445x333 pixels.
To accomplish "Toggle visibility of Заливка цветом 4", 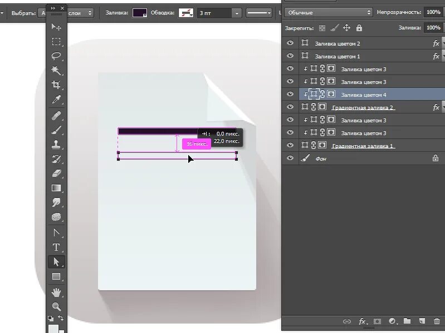I will 290,94.
